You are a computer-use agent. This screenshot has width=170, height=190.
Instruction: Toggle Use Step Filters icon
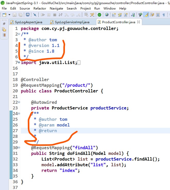coord(92,15)
